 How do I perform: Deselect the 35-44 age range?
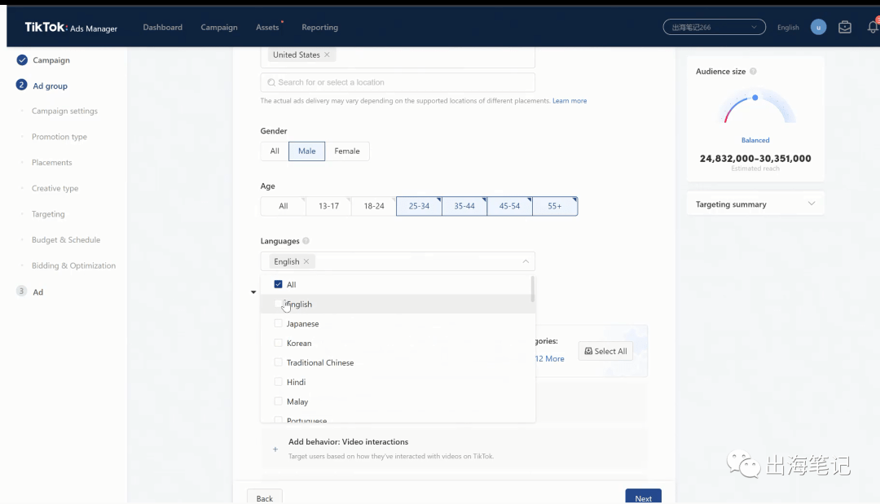point(464,206)
